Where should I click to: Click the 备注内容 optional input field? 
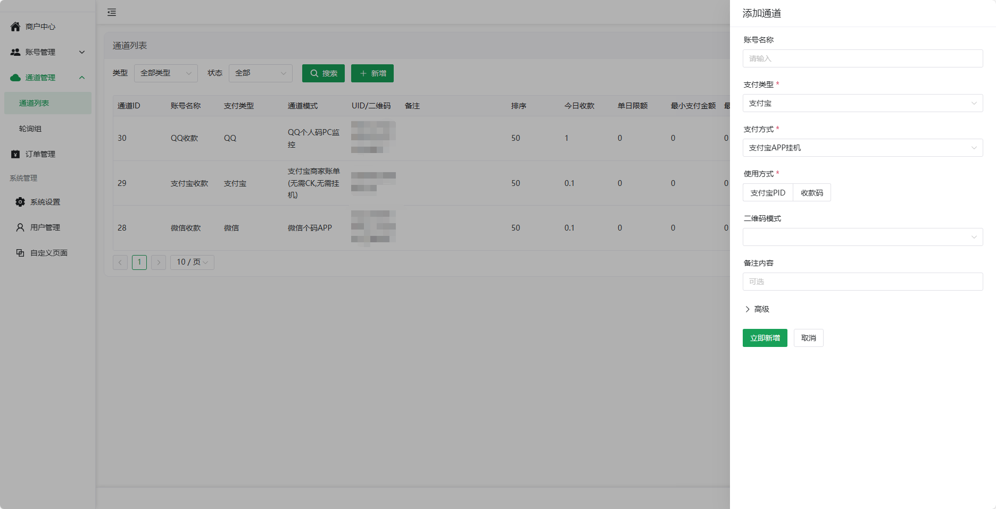(x=862, y=282)
